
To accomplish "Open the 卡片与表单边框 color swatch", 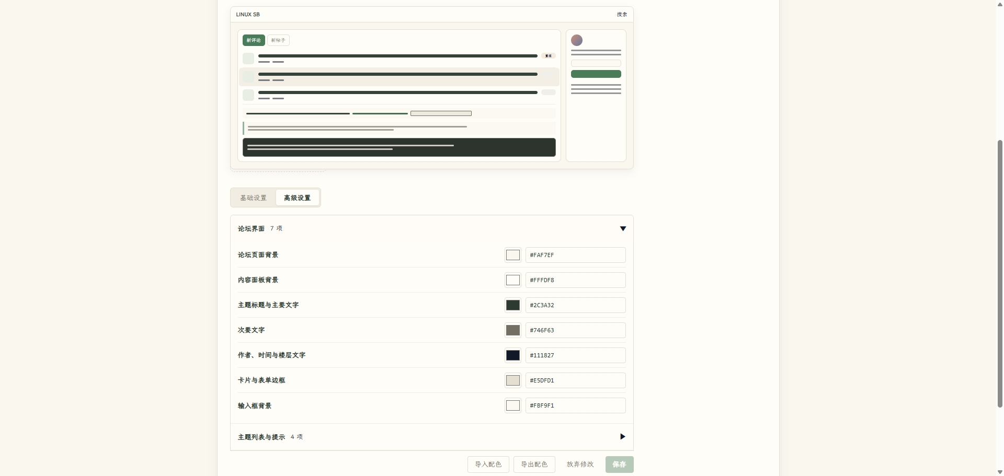I will [513, 380].
